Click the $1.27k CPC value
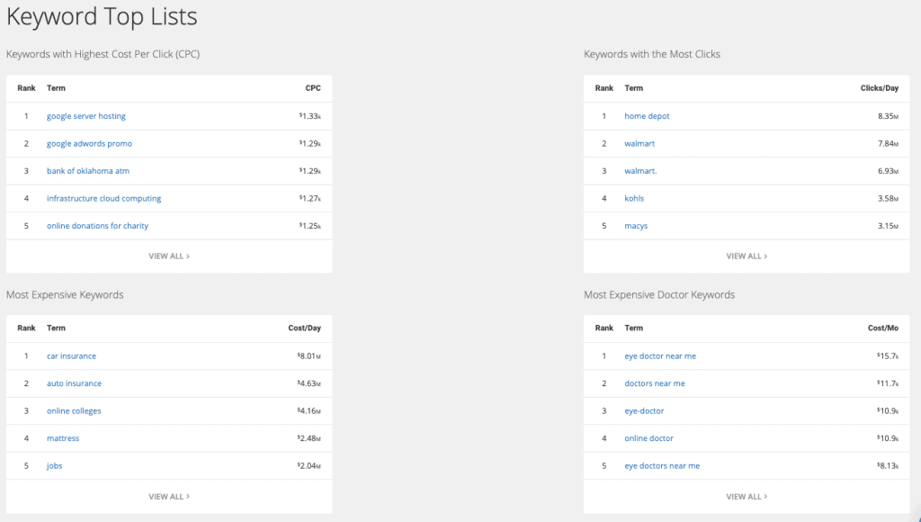The height and width of the screenshot is (522, 921). [310, 199]
